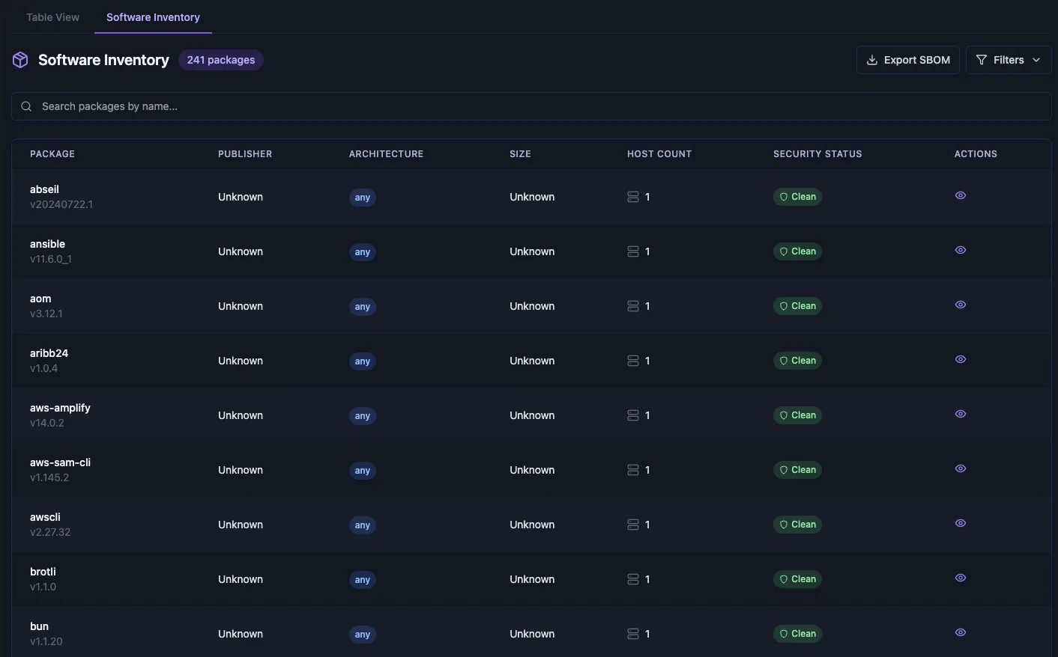Click the Unknown size cell for brotli
Screen dimensions: 1058x657
(x=532, y=579)
